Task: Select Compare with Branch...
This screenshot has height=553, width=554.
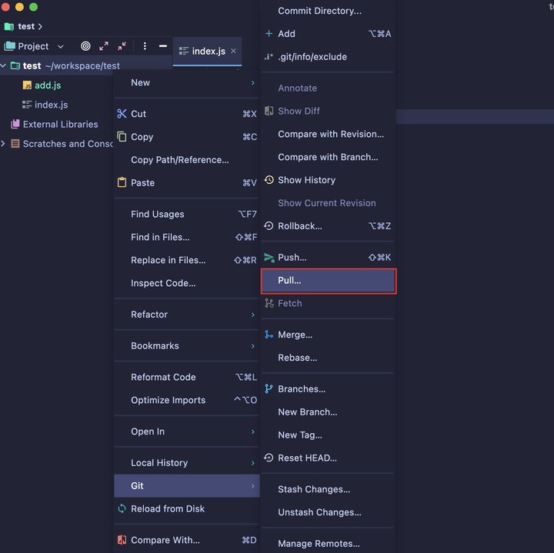Action: pyautogui.click(x=328, y=157)
